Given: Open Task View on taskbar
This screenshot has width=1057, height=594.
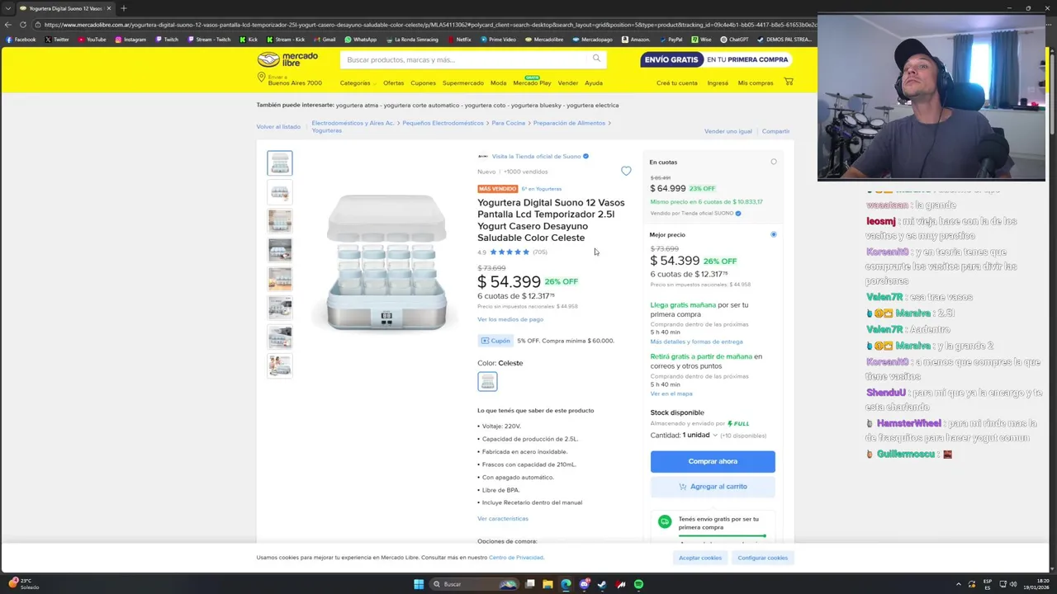Looking at the screenshot, I should point(529,584).
